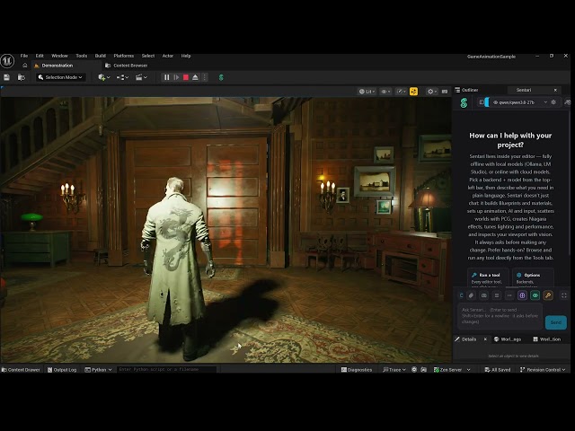Toggle the orange wrench tools button
The height and width of the screenshot is (431, 575).
548,295
